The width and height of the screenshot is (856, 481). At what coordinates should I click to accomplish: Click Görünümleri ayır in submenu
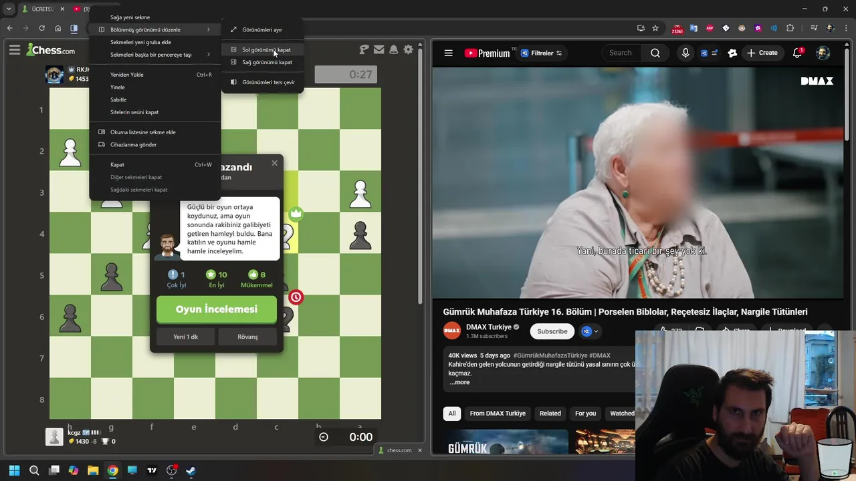tap(262, 29)
